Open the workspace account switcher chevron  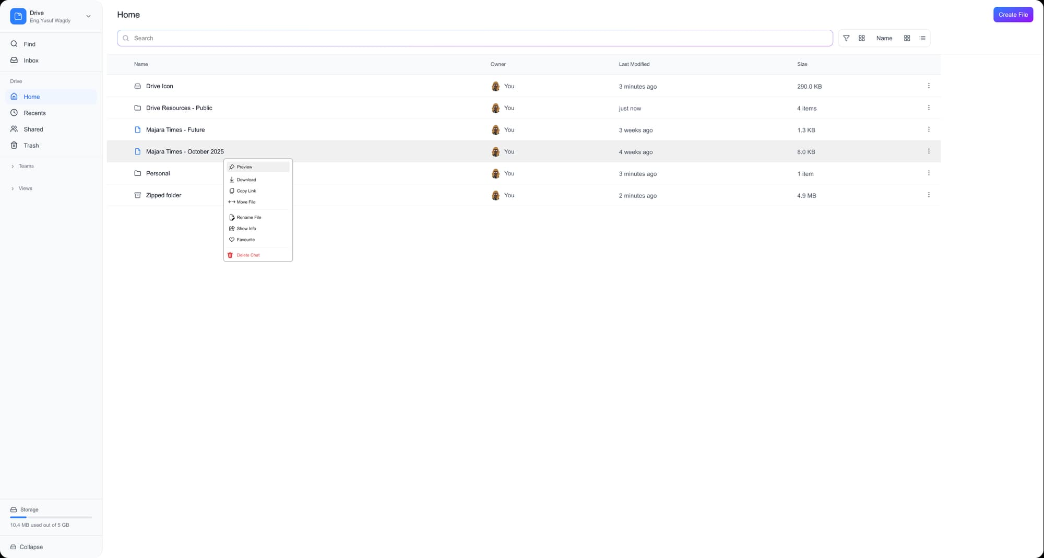point(88,16)
